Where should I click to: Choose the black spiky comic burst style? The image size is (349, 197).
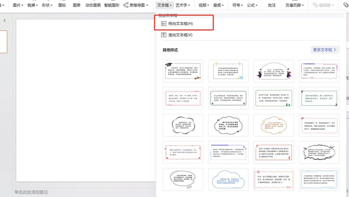(x=319, y=152)
